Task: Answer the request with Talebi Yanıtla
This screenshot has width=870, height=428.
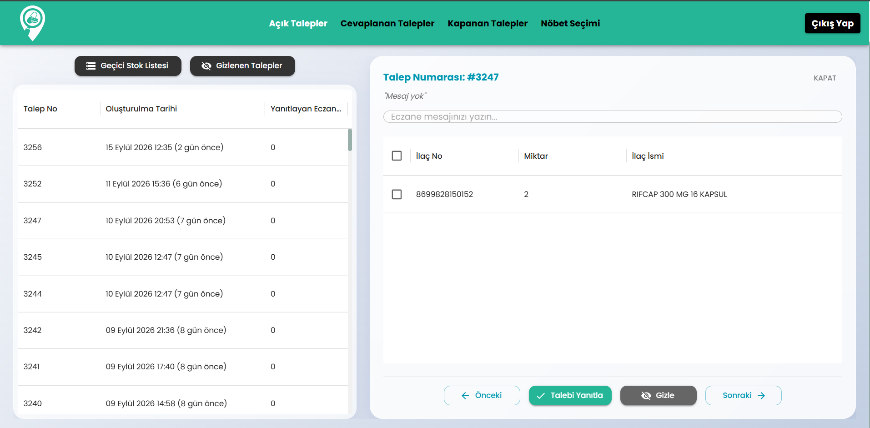Action: 570,395
